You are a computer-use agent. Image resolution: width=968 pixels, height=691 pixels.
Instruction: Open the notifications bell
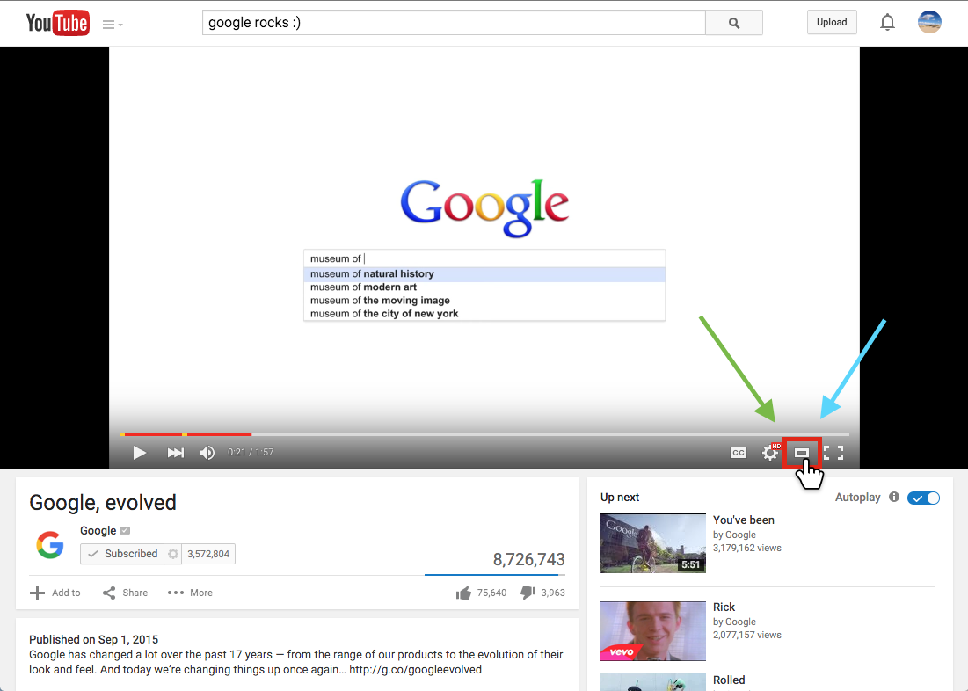(x=887, y=22)
